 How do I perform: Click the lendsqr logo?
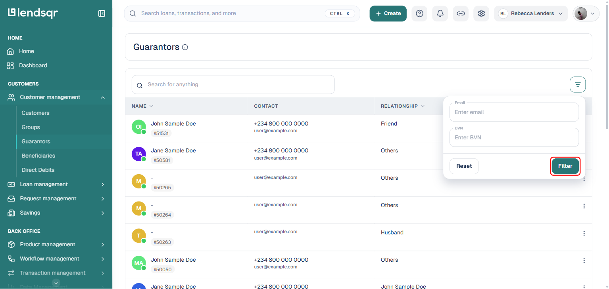(33, 13)
